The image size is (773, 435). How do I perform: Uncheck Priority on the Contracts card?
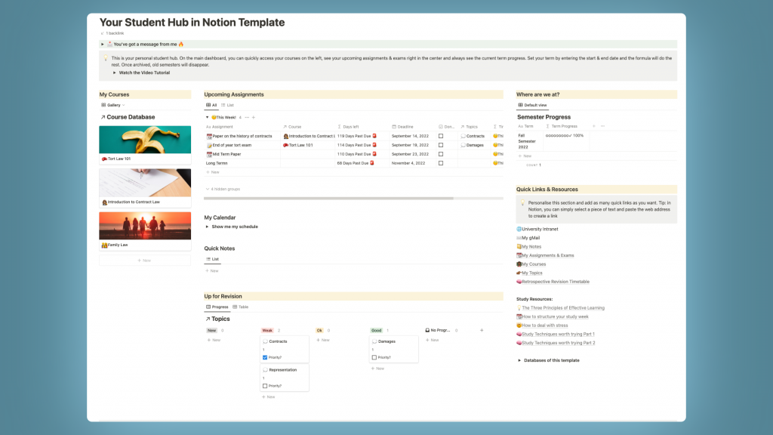tap(265, 357)
